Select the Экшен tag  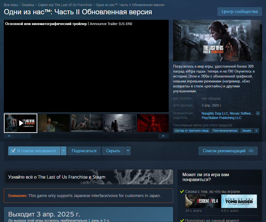pos(246,131)
